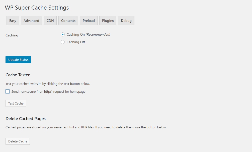Image resolution: width=252 pixels, height=152 pixels.
Task: Click the Update Status button
Action: tap(18, 60)
